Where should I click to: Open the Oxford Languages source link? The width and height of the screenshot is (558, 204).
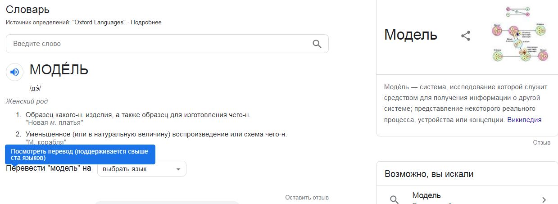point(99,22)
